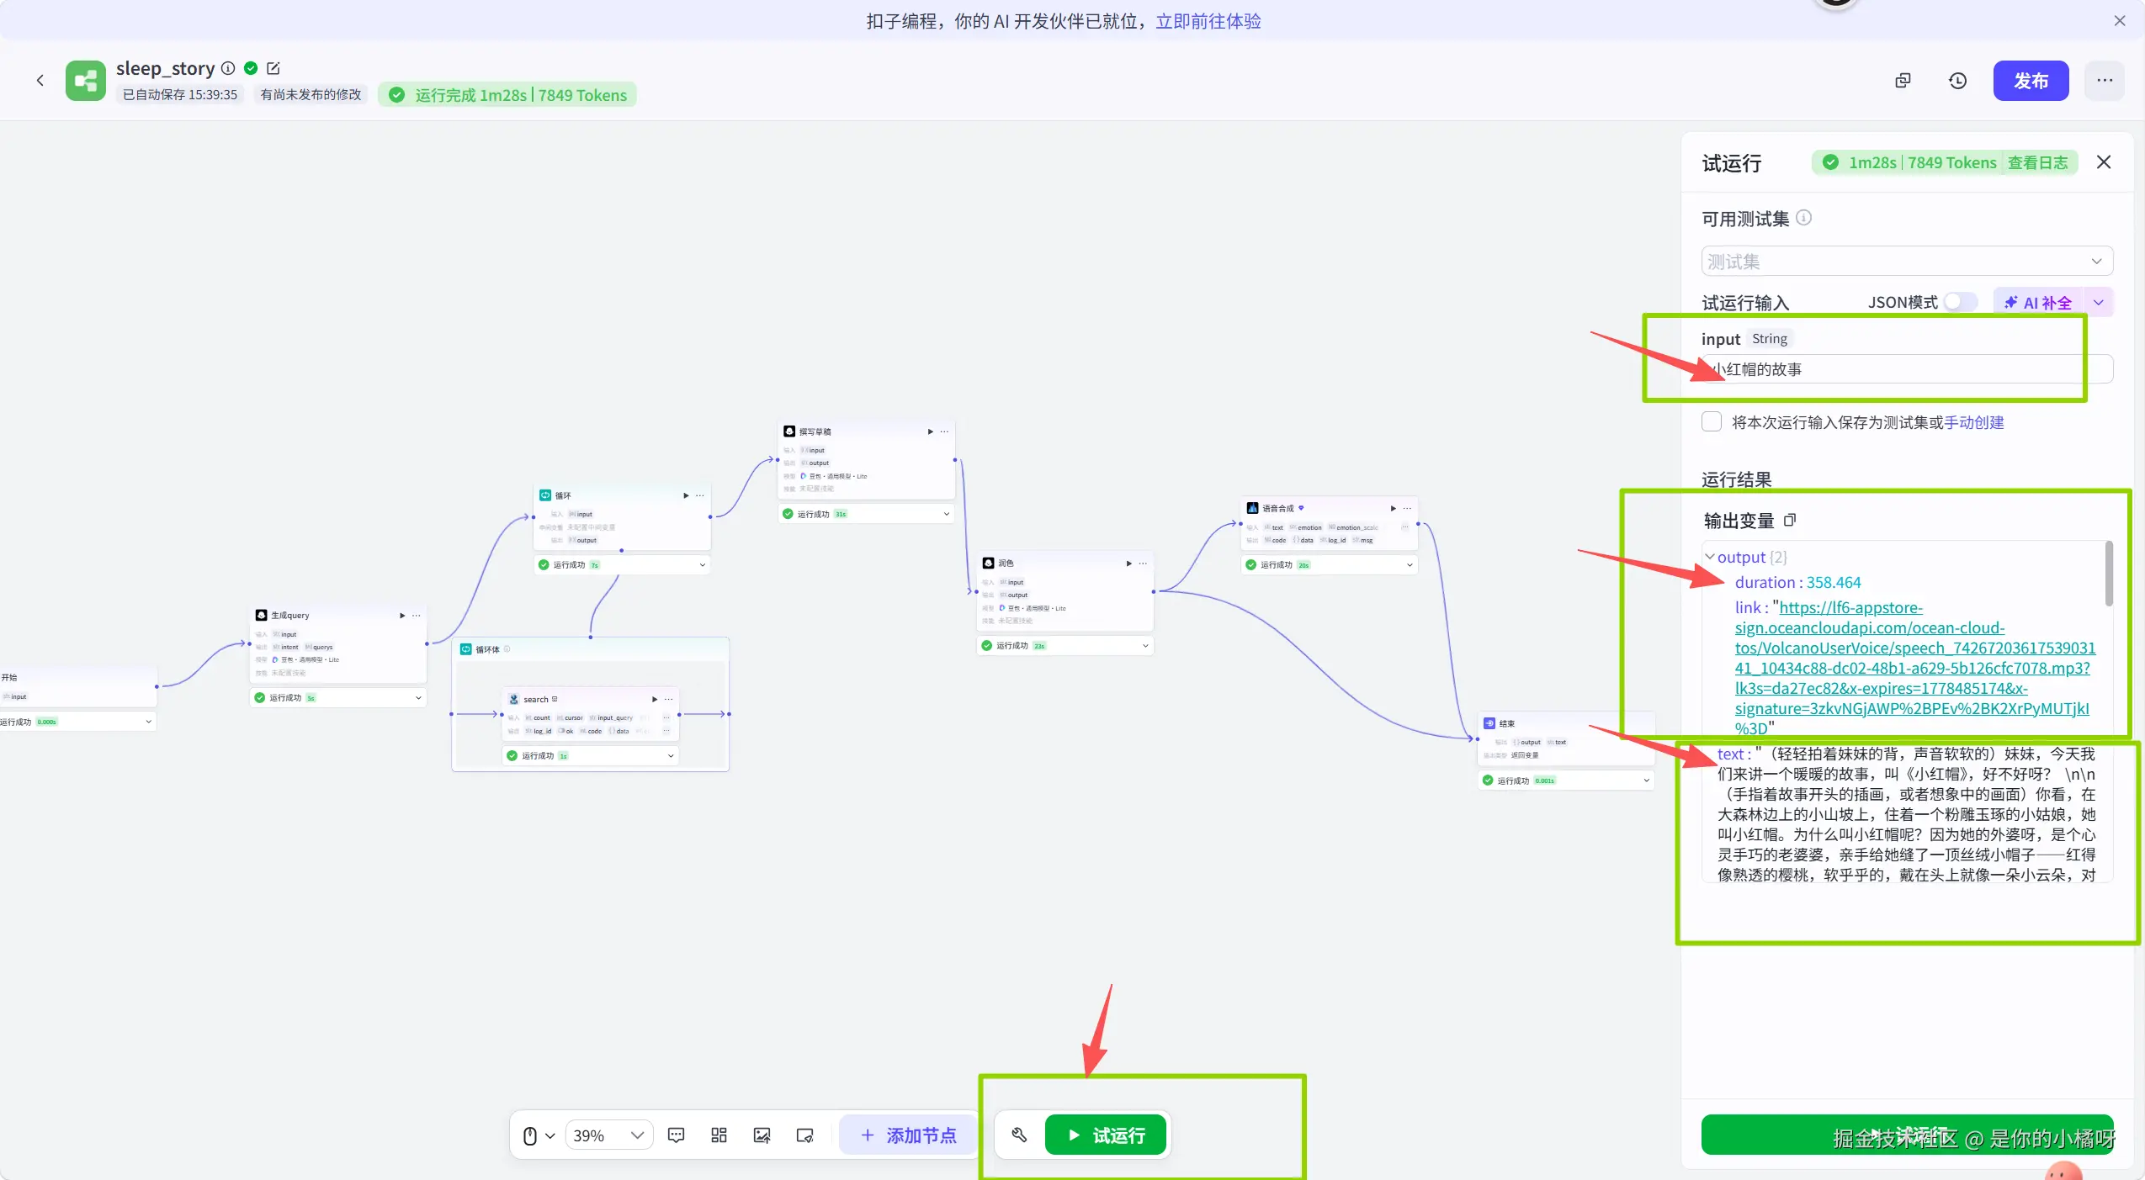
Task: Expand 运行成功 23s result under 润色
Action: [x=1144, y=646]
